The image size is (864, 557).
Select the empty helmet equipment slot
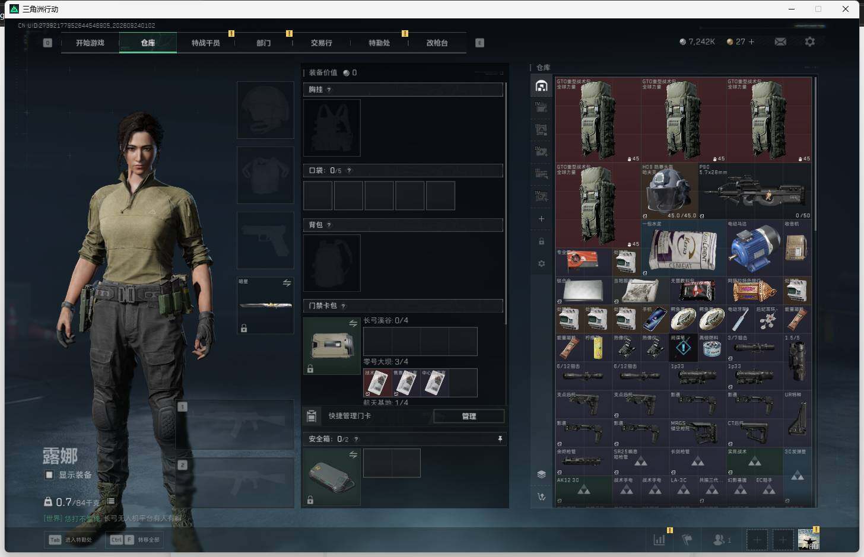[265, 110]
